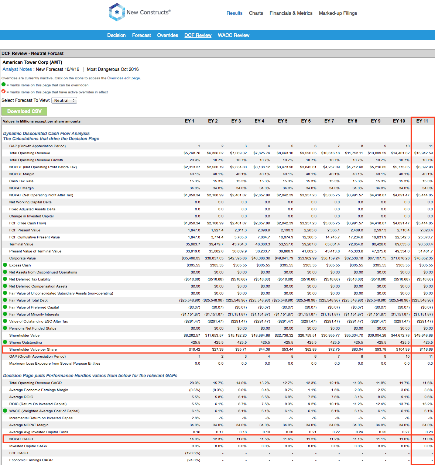Download the CSV file
435x465 pixels.
click(x=24, y=111)
